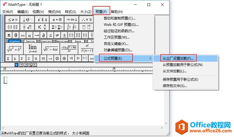Select 保存到文件(S)... submenu item
Viewport: 234px width, 137px height.
point(186,86)
